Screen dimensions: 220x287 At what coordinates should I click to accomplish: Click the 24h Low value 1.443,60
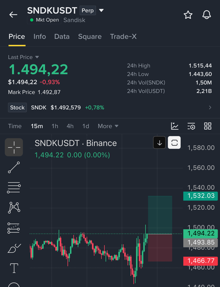click(200, 74)
